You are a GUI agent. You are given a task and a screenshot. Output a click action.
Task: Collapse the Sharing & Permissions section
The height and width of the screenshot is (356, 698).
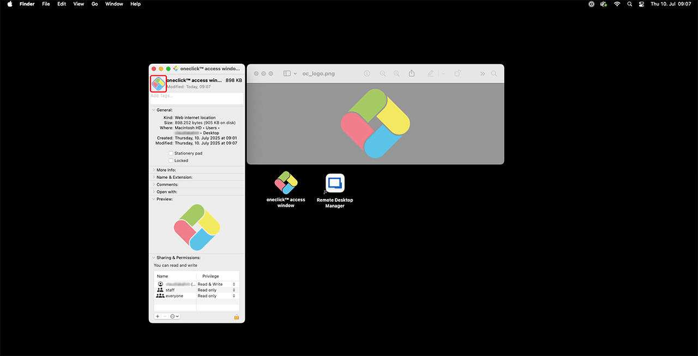pyautogui.click(x=154, y=257)
